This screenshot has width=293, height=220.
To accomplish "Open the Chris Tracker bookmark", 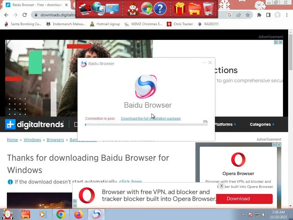I will point(180,24).
